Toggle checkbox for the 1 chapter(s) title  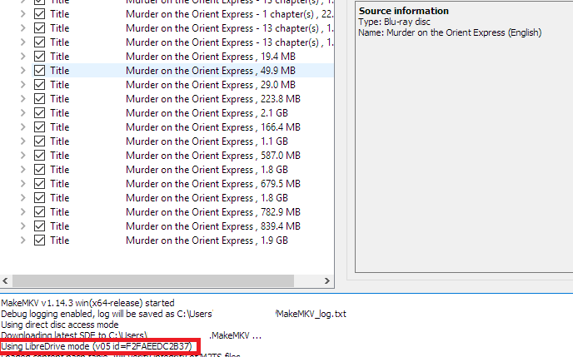click(39, 14)
